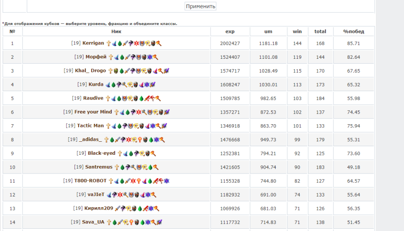This screenshot has width=404, height=231.
Task: Click the um column header
Action: click(268, 31)
